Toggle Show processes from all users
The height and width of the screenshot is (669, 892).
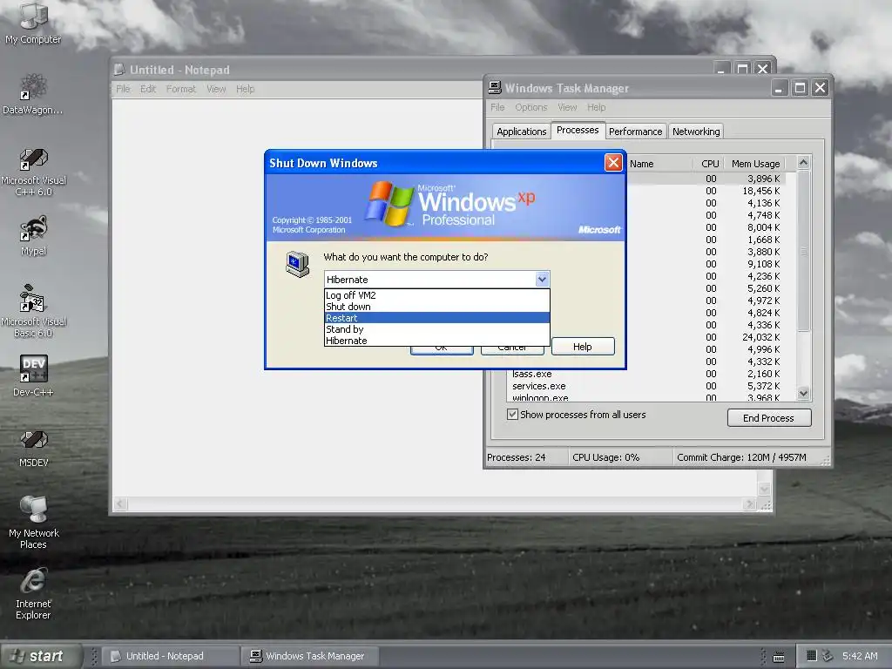512,414
